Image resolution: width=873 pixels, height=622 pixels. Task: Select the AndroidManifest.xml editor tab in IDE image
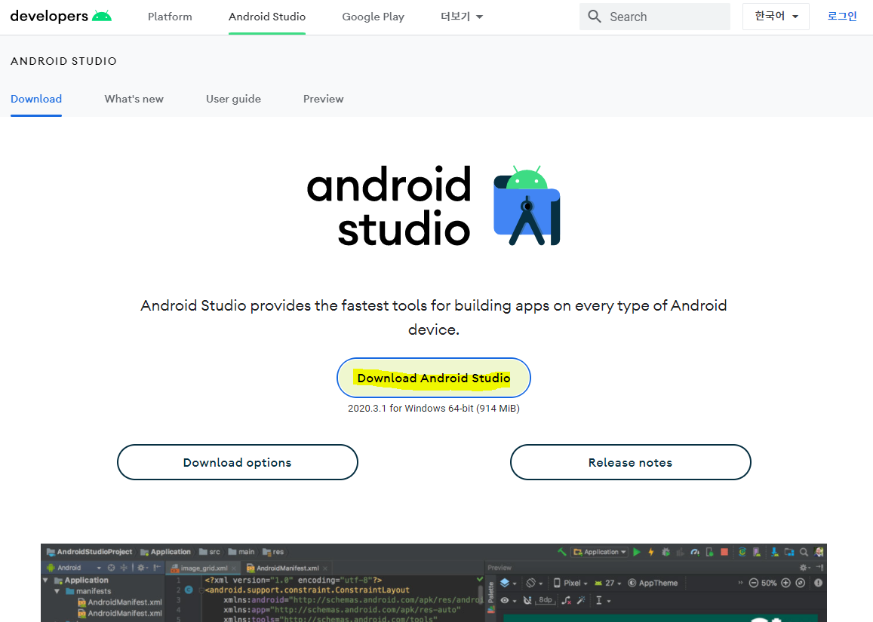click(x=287, y=568)
